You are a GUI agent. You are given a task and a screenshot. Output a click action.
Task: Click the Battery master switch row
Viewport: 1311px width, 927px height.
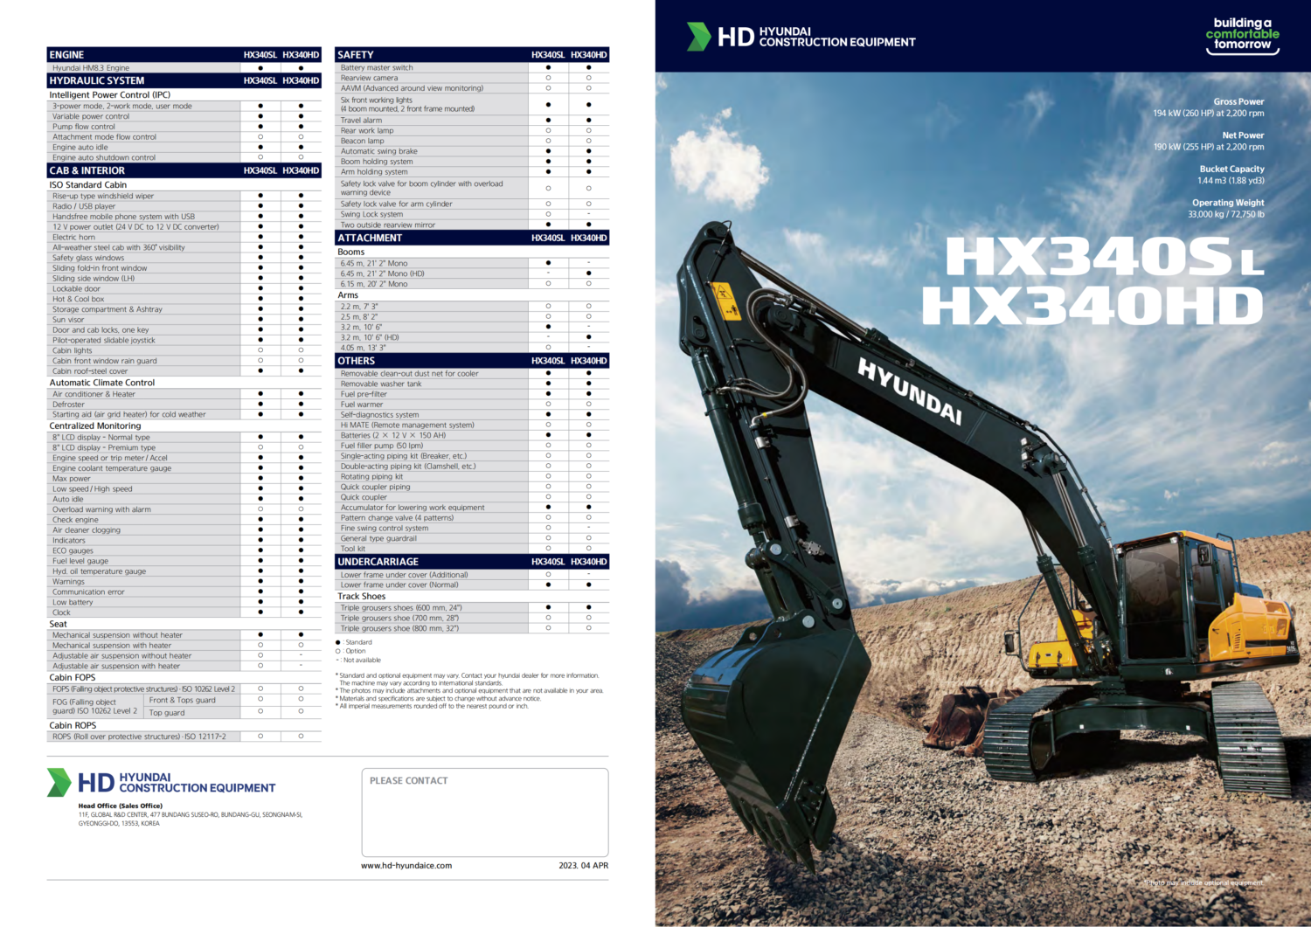coord(472,67)
